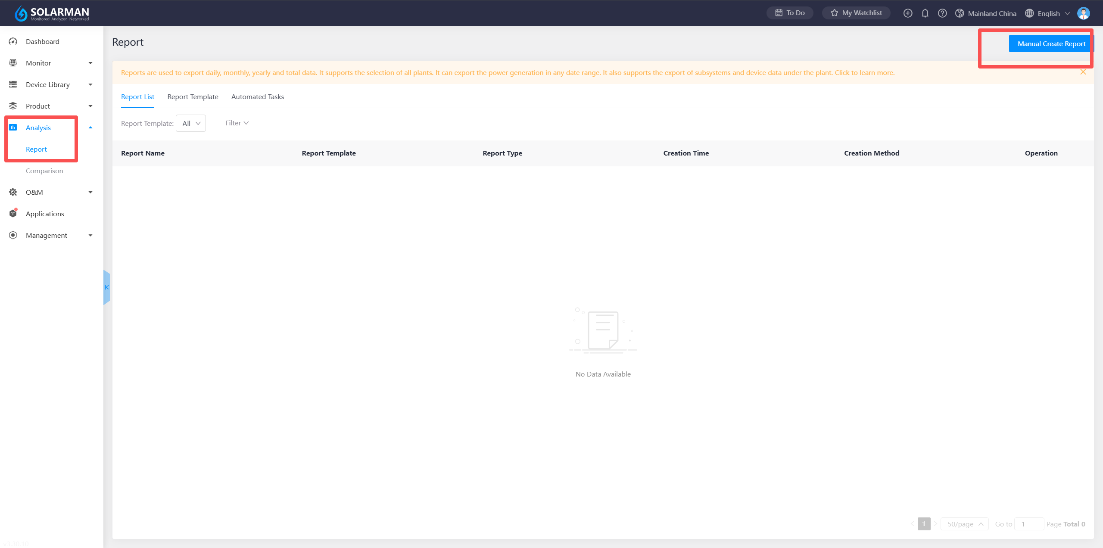Switch to the Report Template tab
Image resolution: width=1103 pixels, height=548 pixels.
pyautogui.click(x=193, y=97)
